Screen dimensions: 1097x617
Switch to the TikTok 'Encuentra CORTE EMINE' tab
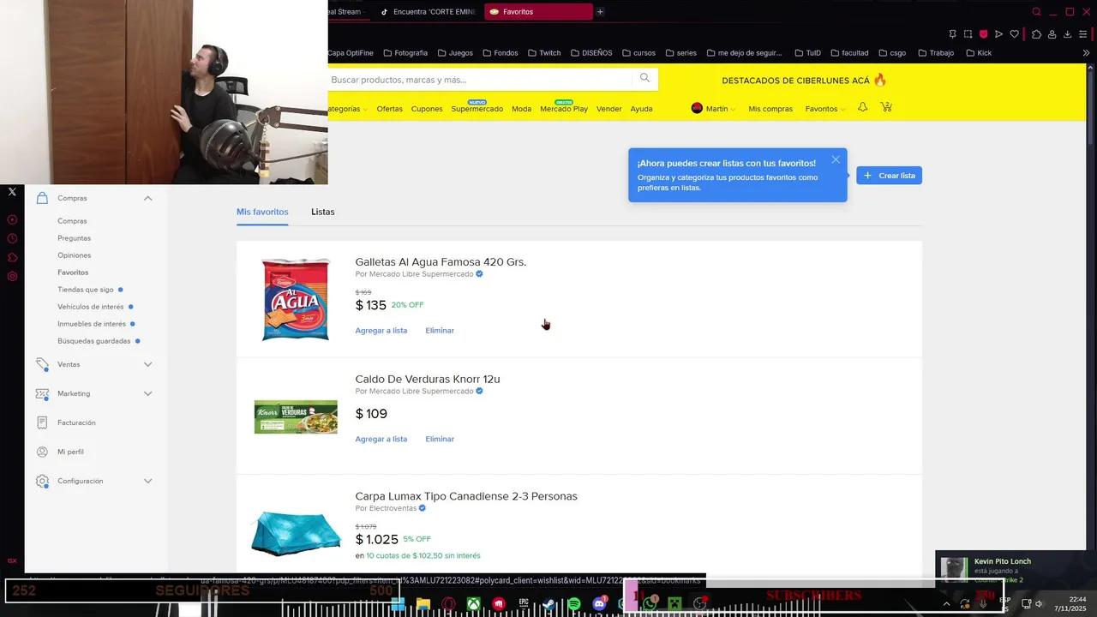(428, 12)
